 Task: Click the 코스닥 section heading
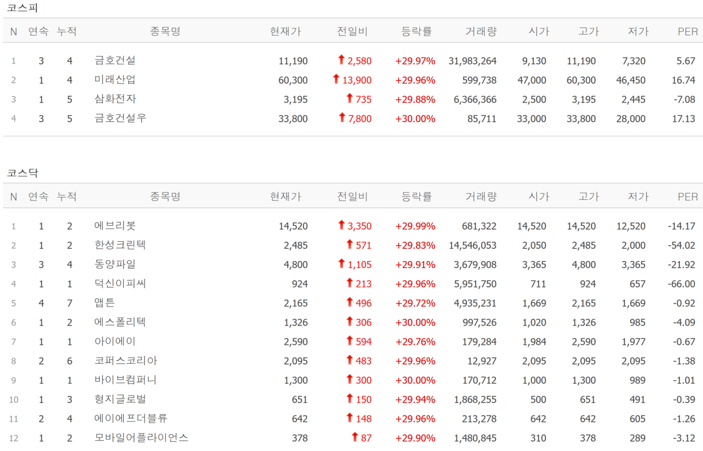pyautogui.click(x=23, y=173)
